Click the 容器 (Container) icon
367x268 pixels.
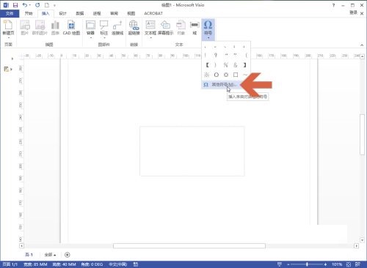90,25
